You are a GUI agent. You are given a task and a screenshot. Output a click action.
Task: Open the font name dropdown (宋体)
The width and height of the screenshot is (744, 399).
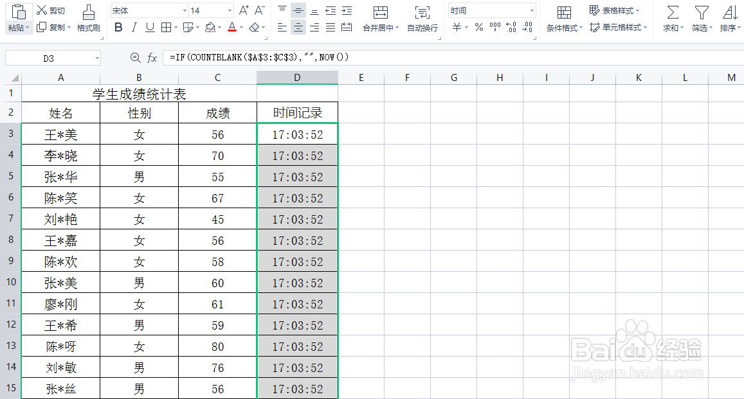click(185, 10)
